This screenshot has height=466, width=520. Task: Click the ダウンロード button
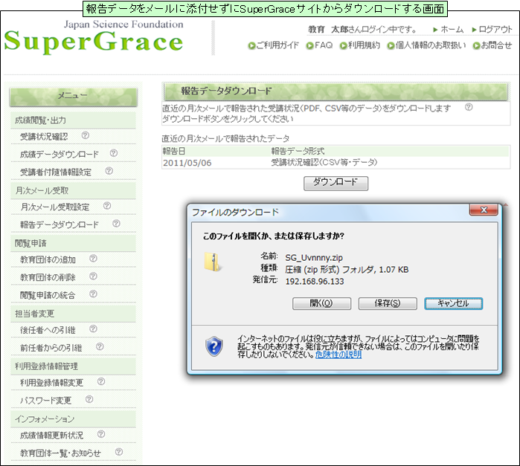point(336,184)
